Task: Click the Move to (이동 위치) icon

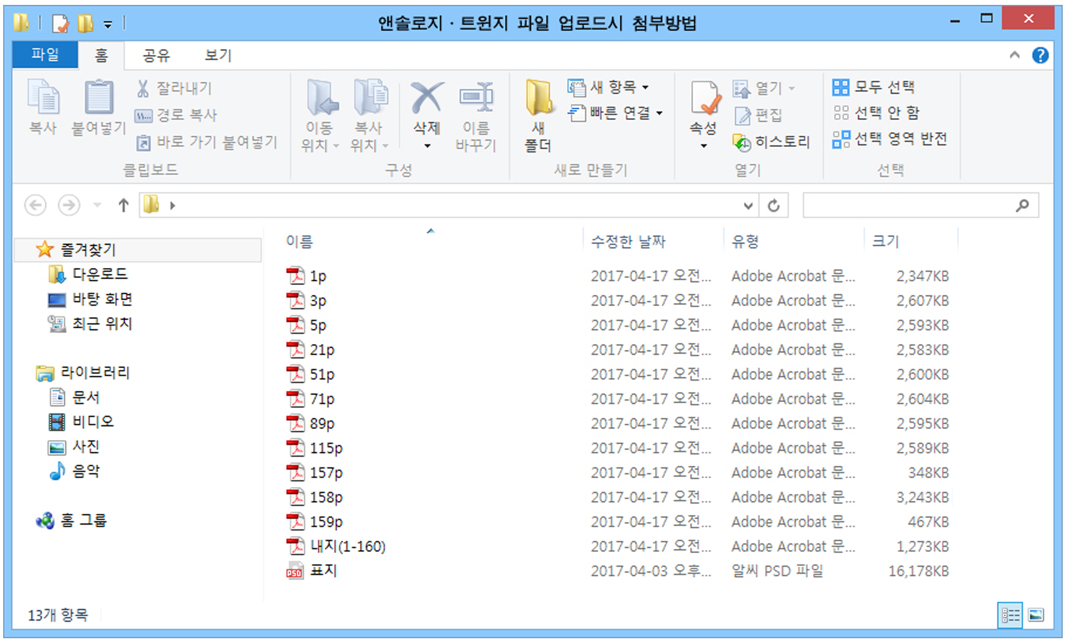Action: click(x=322, y=97)
